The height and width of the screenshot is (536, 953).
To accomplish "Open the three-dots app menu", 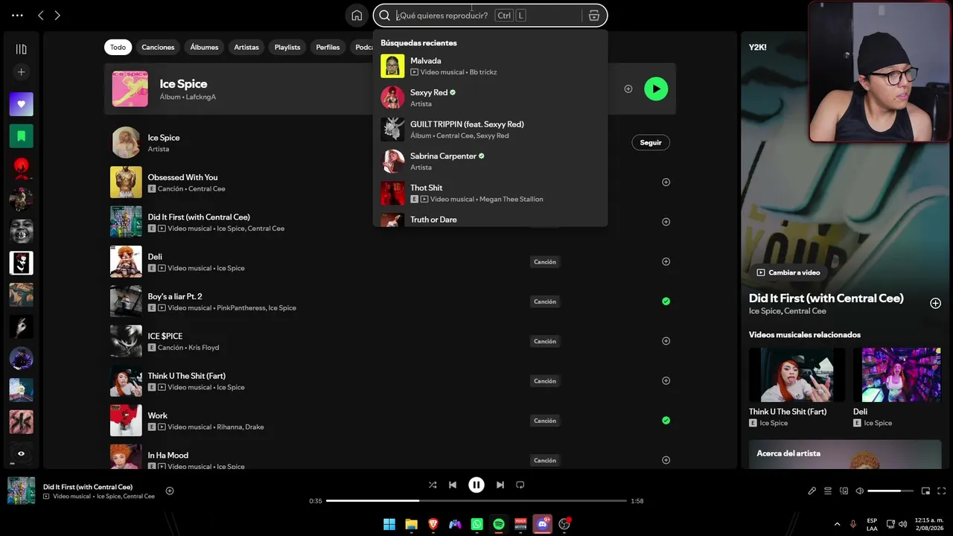I will pos(17,15).
